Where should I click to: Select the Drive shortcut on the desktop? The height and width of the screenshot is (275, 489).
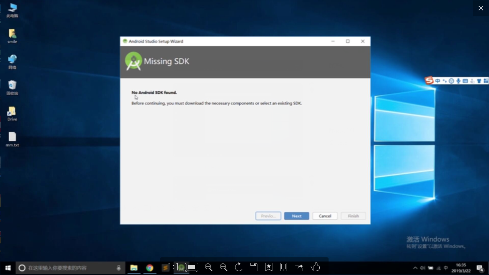coord(12,114)
